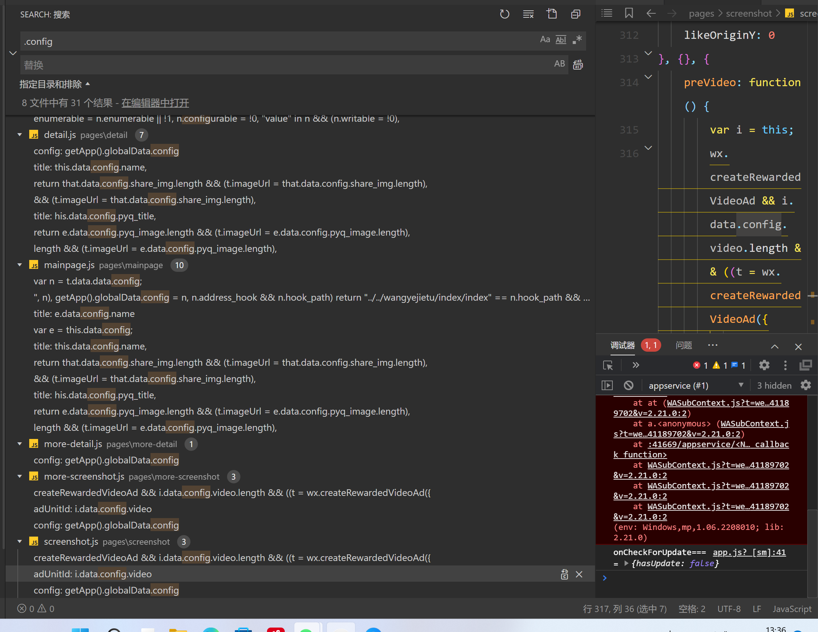Switch to the 调试器 tab
Screen dimensions: 818x632
tap(622, 345)
